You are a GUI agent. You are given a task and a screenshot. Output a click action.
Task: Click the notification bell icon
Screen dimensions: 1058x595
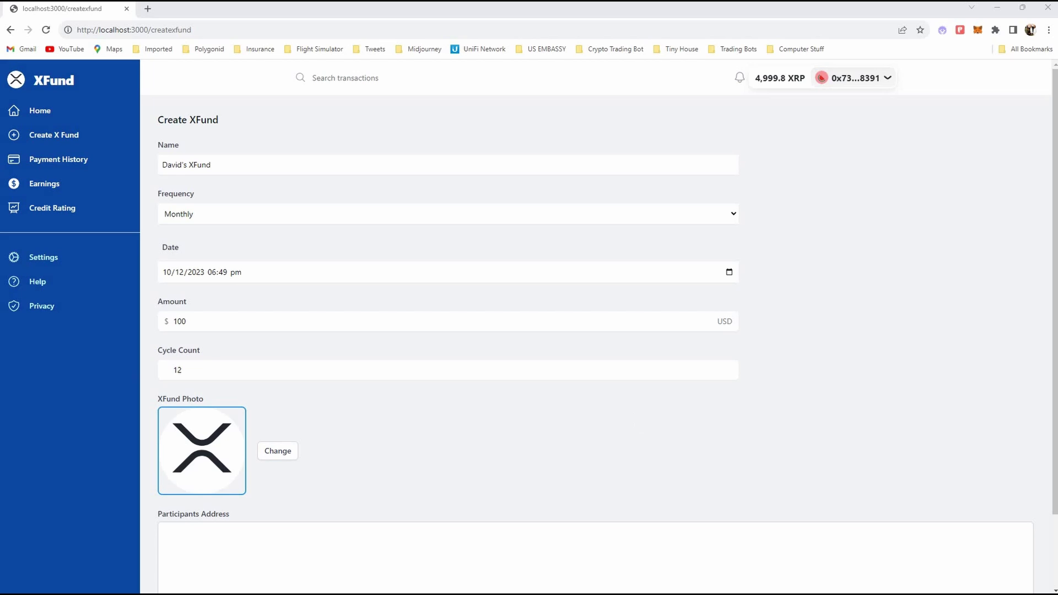click(739, 78)
